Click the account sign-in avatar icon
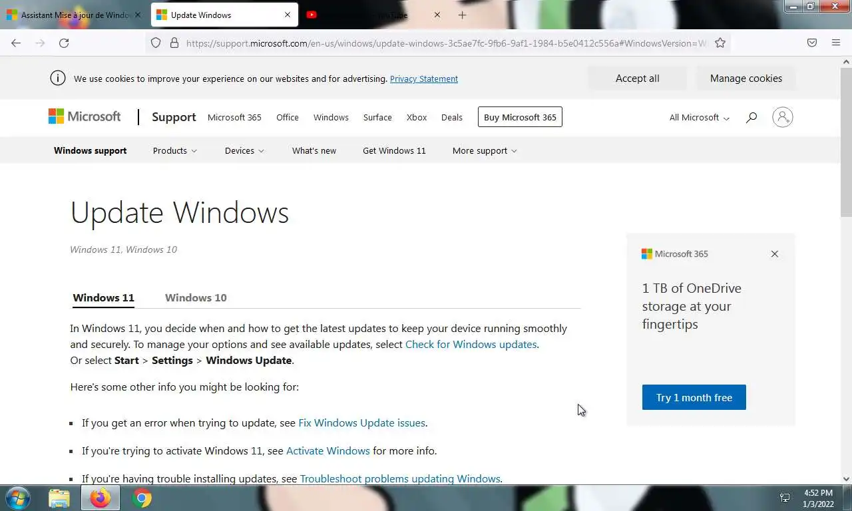The width and height of the screenshot is (852, 511). pyautogui.click(x=783, y=117)
